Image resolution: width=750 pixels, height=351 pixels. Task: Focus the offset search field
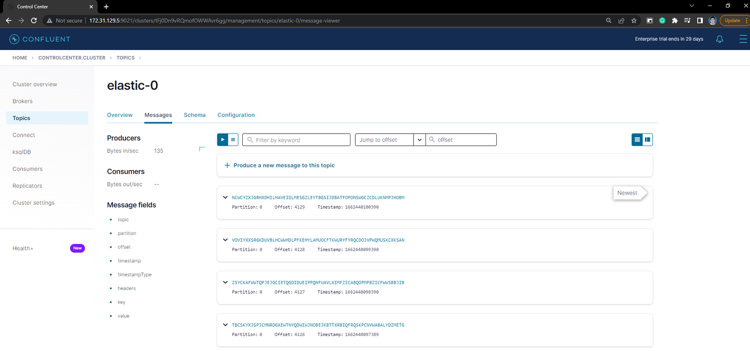point(461,140)
